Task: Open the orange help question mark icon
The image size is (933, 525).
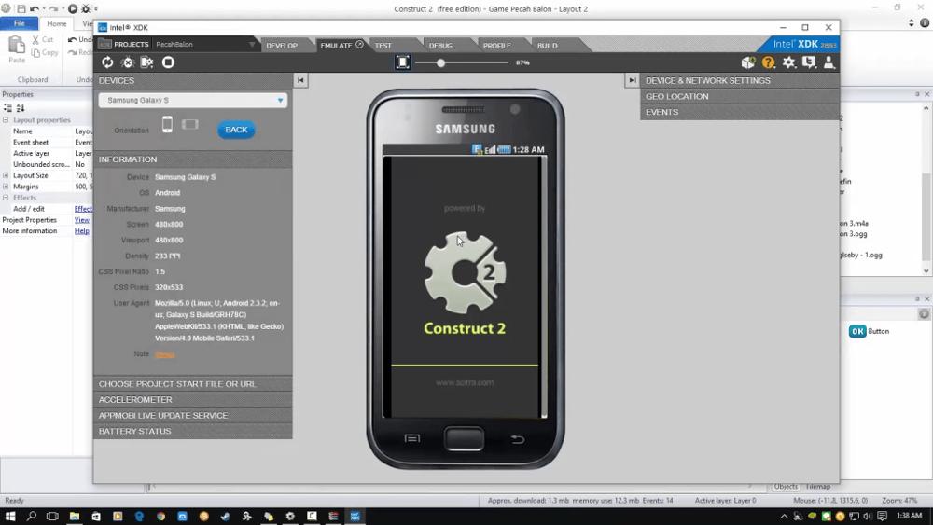Action: (768, 62)
